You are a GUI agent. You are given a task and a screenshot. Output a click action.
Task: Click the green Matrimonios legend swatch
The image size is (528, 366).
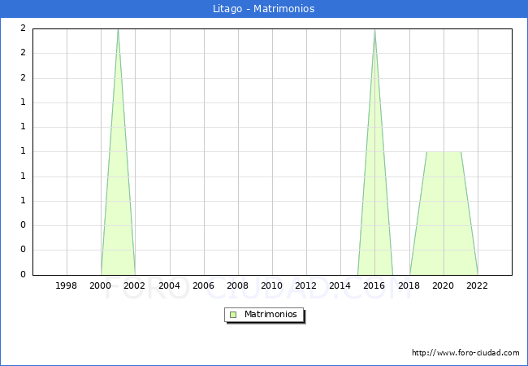(233, 314)
